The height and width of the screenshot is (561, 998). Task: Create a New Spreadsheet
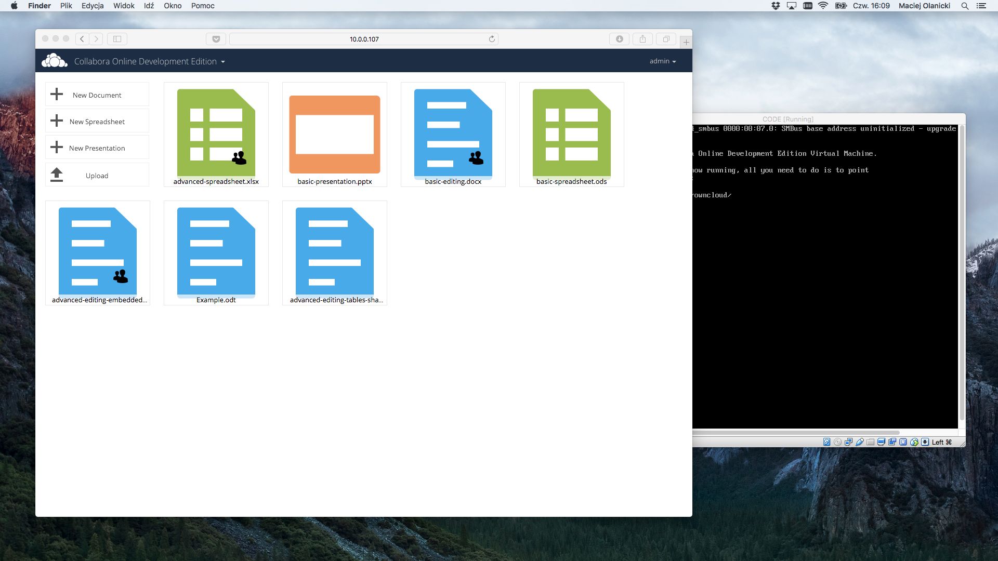coord(97,122)
